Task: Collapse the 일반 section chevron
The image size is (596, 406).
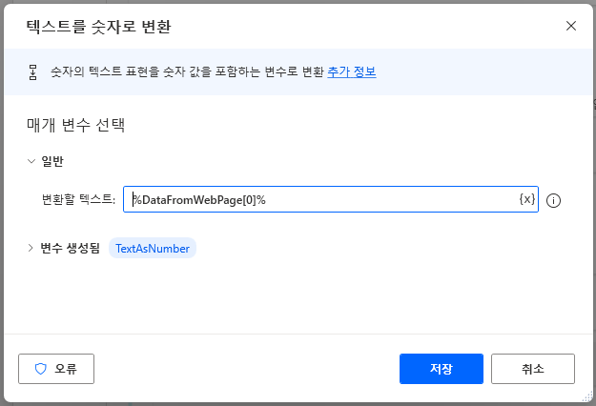Action: coord(31,161)
